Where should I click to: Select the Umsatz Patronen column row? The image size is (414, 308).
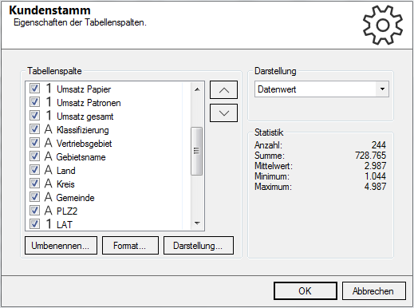(106, 102)
